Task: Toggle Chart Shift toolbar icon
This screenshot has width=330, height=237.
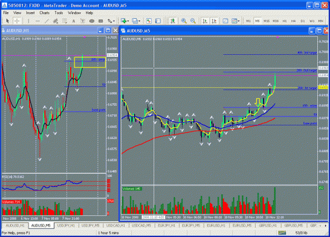Action: pyautogui.click(x=214, y=21)
